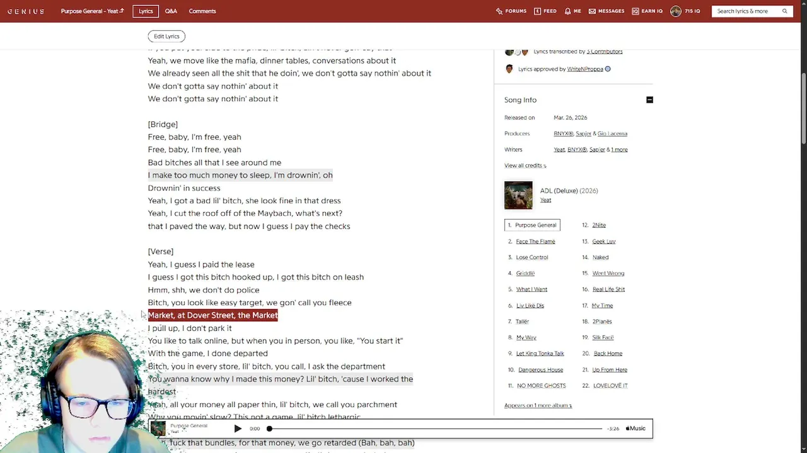This screenshot has height=453, width=807.
Task: Open the user avatar with 715 IQ
Action: (x=676, y=11)
